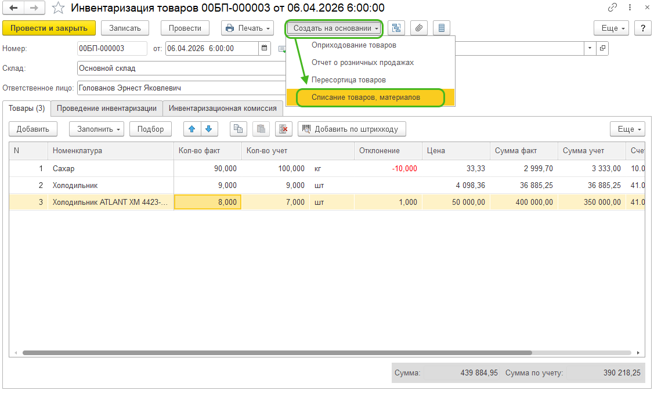The image size is (654, 394).
Task: Expand the Заполнить dropdown
Action: [96, 129]
